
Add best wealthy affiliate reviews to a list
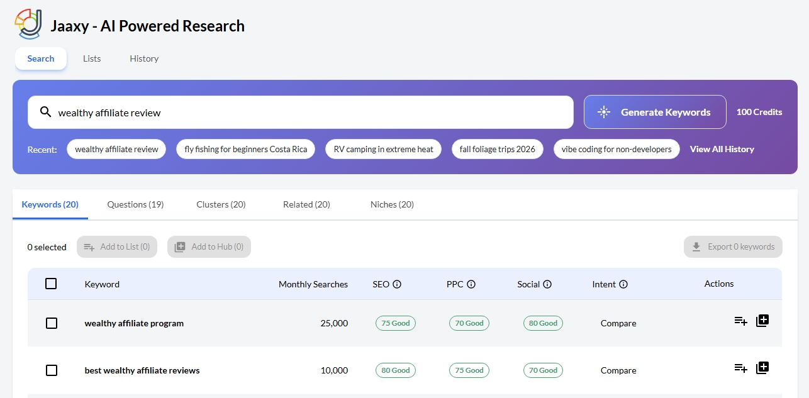(x=740, y=368)
